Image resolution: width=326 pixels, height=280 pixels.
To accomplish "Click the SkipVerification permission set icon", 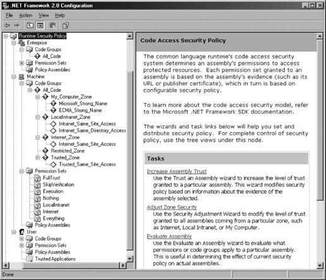I will point(37,185).
